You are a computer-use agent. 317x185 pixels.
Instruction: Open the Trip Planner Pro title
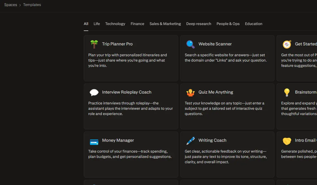pyautogui.click(x=117, y=44)
